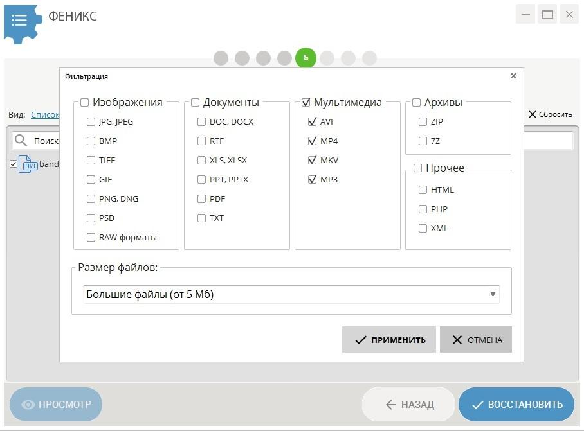Go back with the НАЗАД button
584x431 pixels.
tap(410, 404)
